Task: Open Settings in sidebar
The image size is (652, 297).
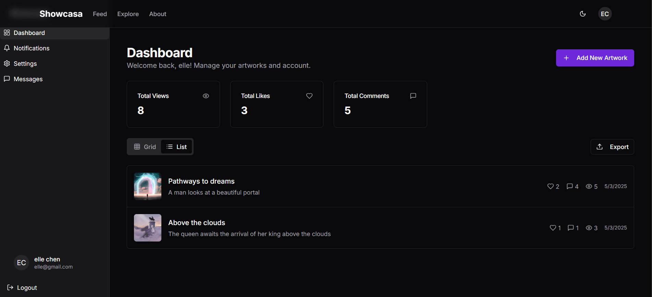Action: coord(55,64)
